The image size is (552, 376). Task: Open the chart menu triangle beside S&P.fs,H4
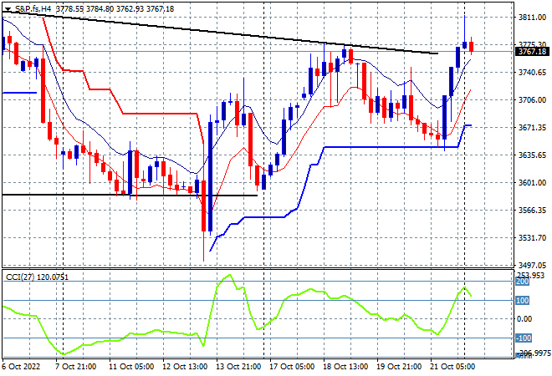(x=8, y=9)
